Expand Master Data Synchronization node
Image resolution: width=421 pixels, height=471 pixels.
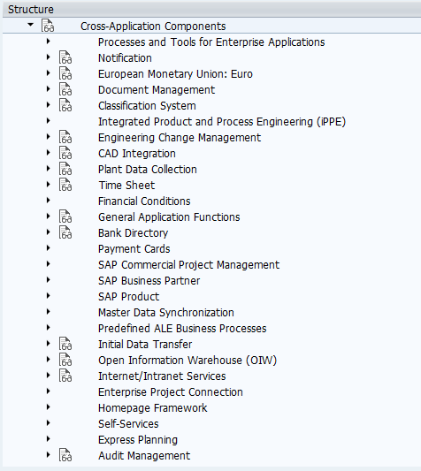point(48,312)
